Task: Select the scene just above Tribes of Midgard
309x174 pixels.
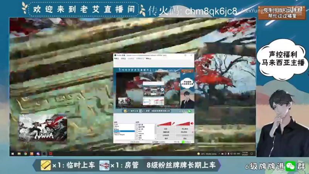Action: coord(117,133)
